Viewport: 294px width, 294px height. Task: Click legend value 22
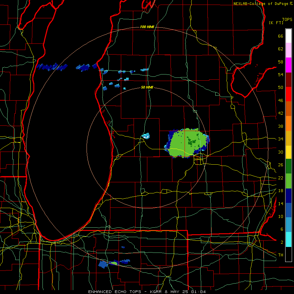(x=281, y=178)
